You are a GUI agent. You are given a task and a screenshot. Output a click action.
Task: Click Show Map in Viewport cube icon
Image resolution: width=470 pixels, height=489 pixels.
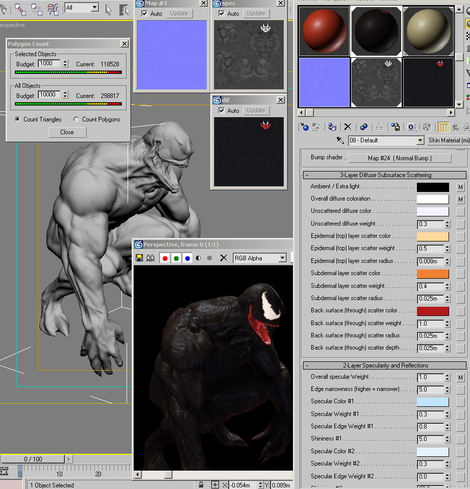click(x=427, y=127)
